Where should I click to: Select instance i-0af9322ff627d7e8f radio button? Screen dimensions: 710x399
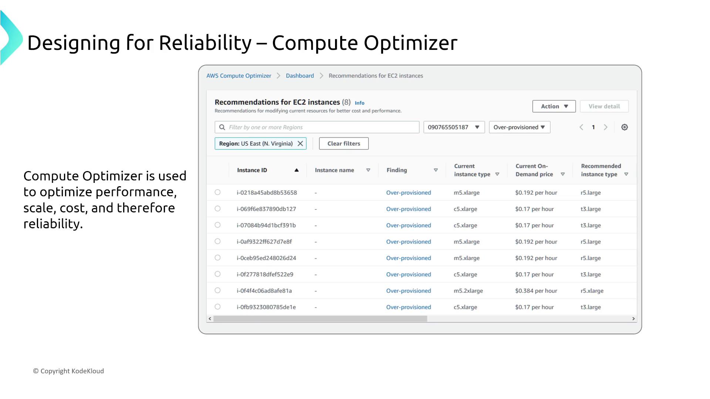[x=217, y=242]
